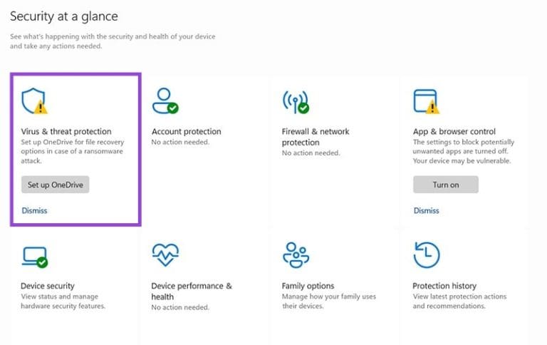547x345 pixels.
Task: Open the Protection history clock icon
Action: (426, 254)
